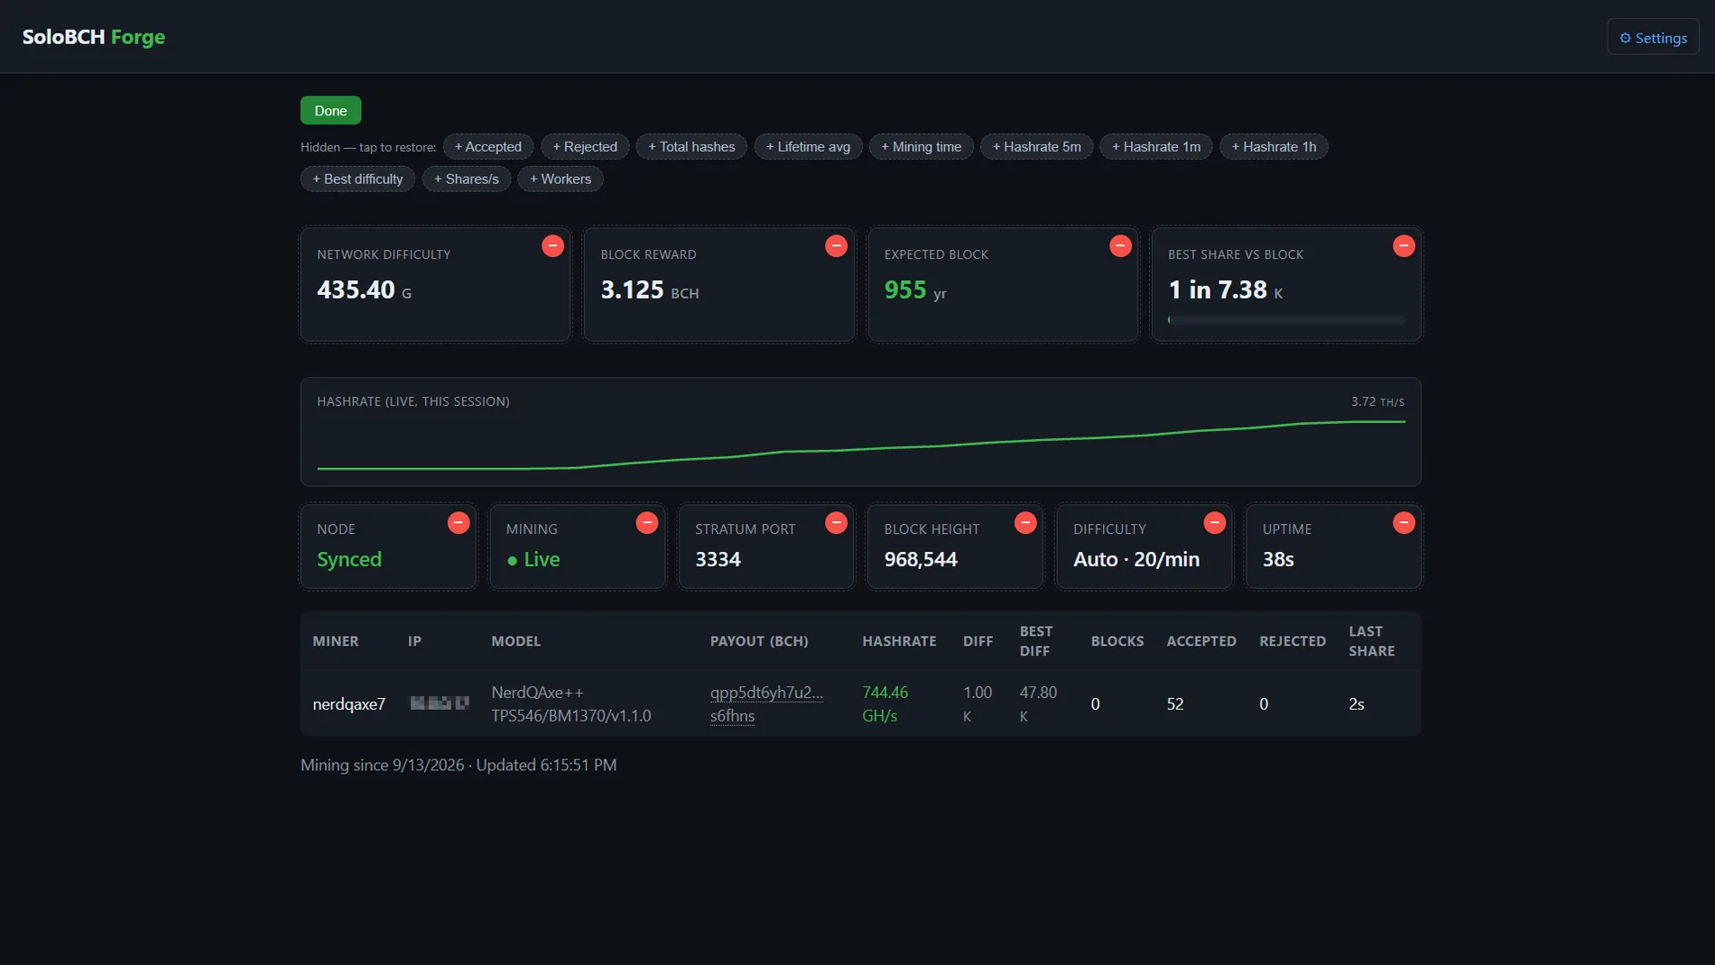Click the Payout (BCH) column header
Screen dimensions: 1715x965
[759, 641]
